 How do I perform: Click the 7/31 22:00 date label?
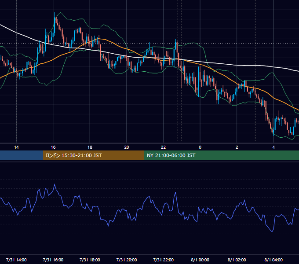(164, 260)
